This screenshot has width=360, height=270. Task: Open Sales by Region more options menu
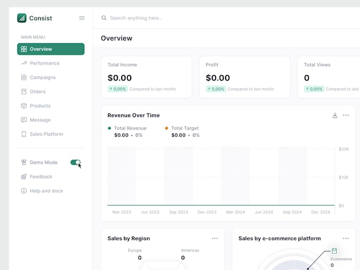point(215,238)
